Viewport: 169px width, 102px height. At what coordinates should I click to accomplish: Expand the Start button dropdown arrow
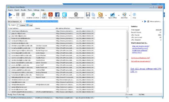point(14,15)
